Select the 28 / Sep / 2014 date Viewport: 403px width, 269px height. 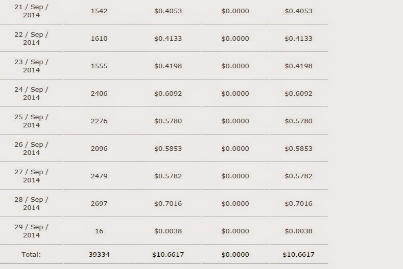(x=31, y=203)
